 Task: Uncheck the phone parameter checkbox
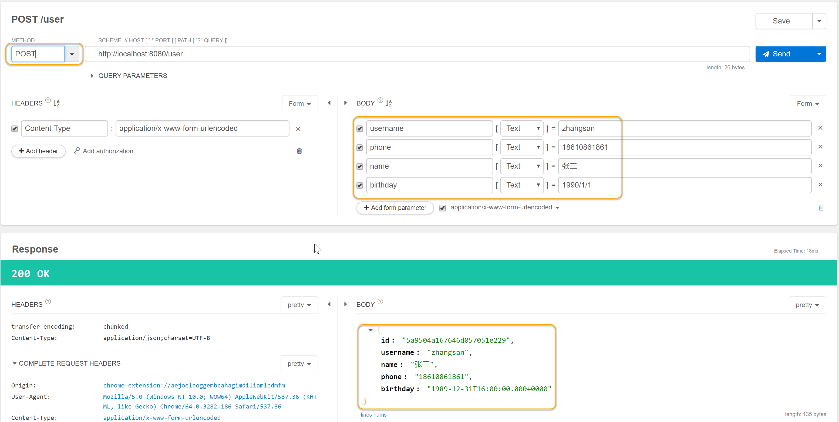(x=360, y=148)
